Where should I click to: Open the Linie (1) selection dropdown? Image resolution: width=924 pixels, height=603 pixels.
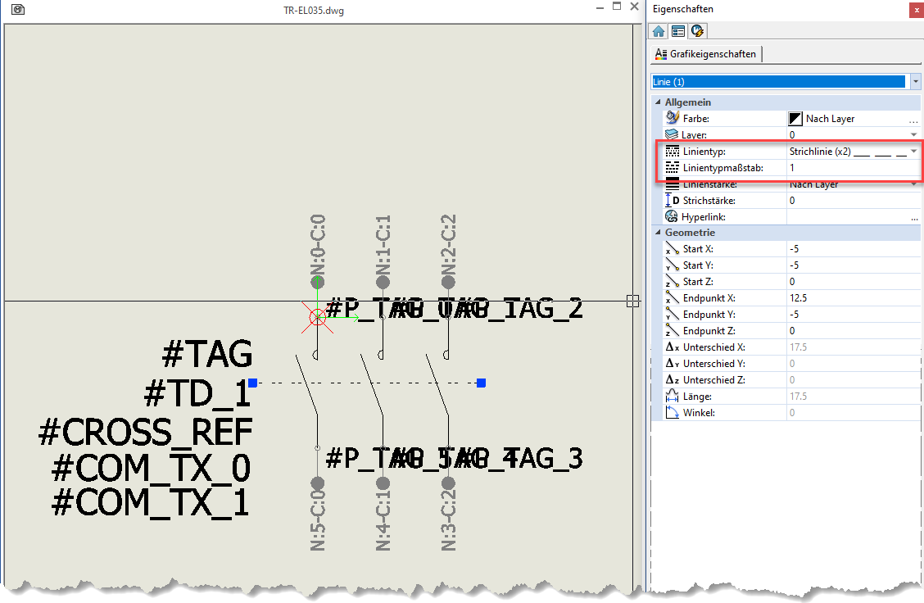click(x=915, y=82)
